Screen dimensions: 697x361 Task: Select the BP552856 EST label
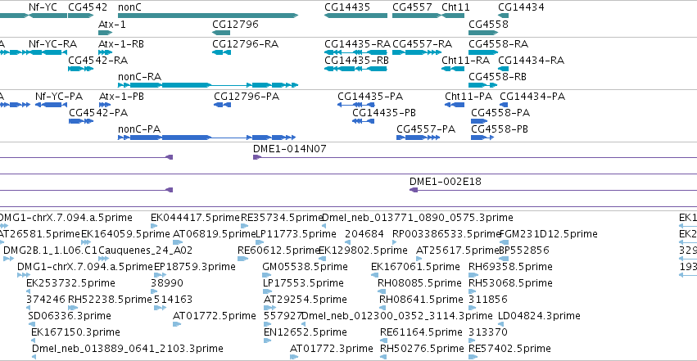(524, 250)
